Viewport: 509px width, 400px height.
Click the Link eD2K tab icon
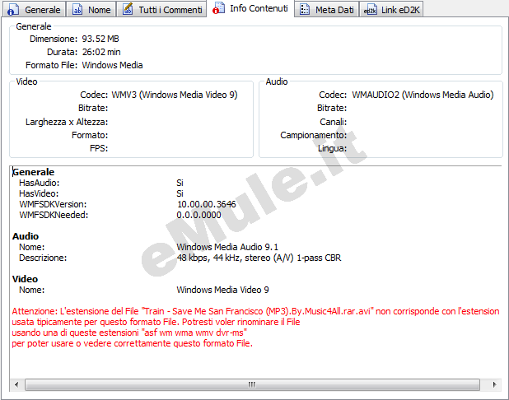click(x=370, y=10)
